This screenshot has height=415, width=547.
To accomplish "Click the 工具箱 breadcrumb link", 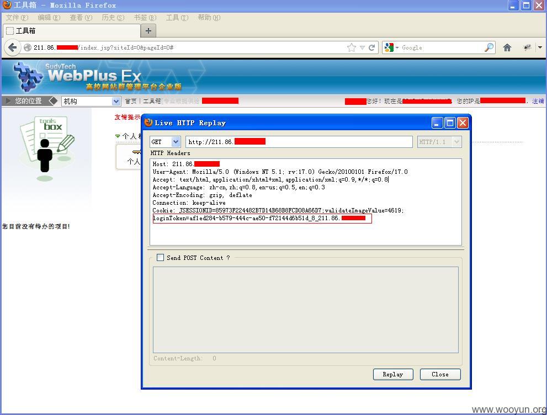I will (x=151, y=101).
